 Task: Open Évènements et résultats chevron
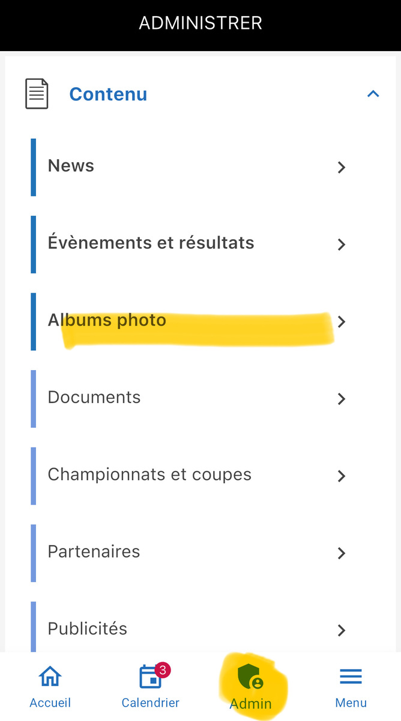pyautogui.click(x=342, y=245)
